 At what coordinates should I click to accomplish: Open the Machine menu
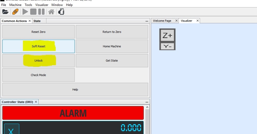15,5
